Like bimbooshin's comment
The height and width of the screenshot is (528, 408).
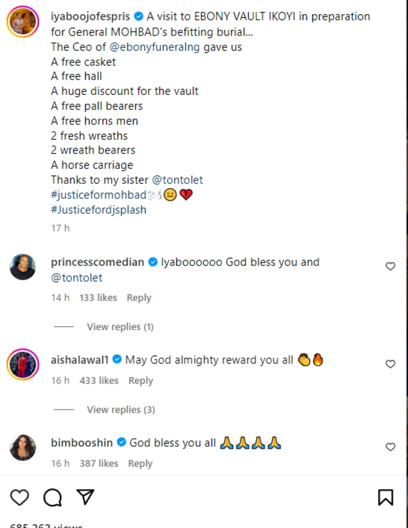coord(391,447)
